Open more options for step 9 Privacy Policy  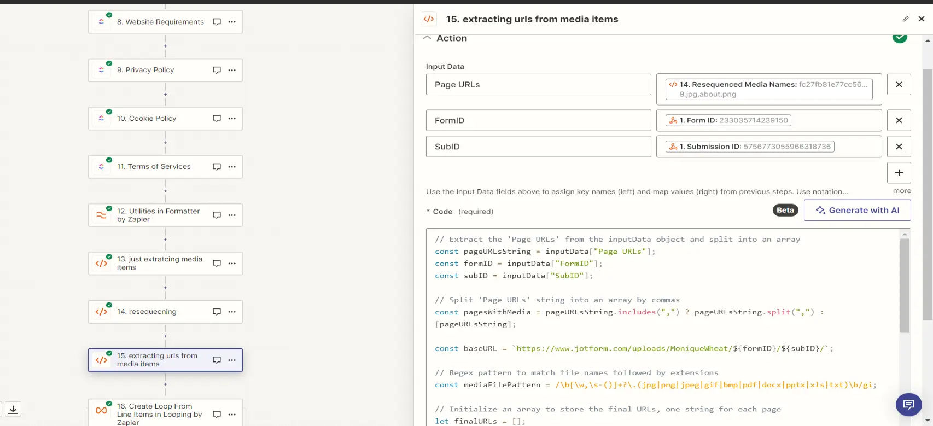click(x=232, y=70)
